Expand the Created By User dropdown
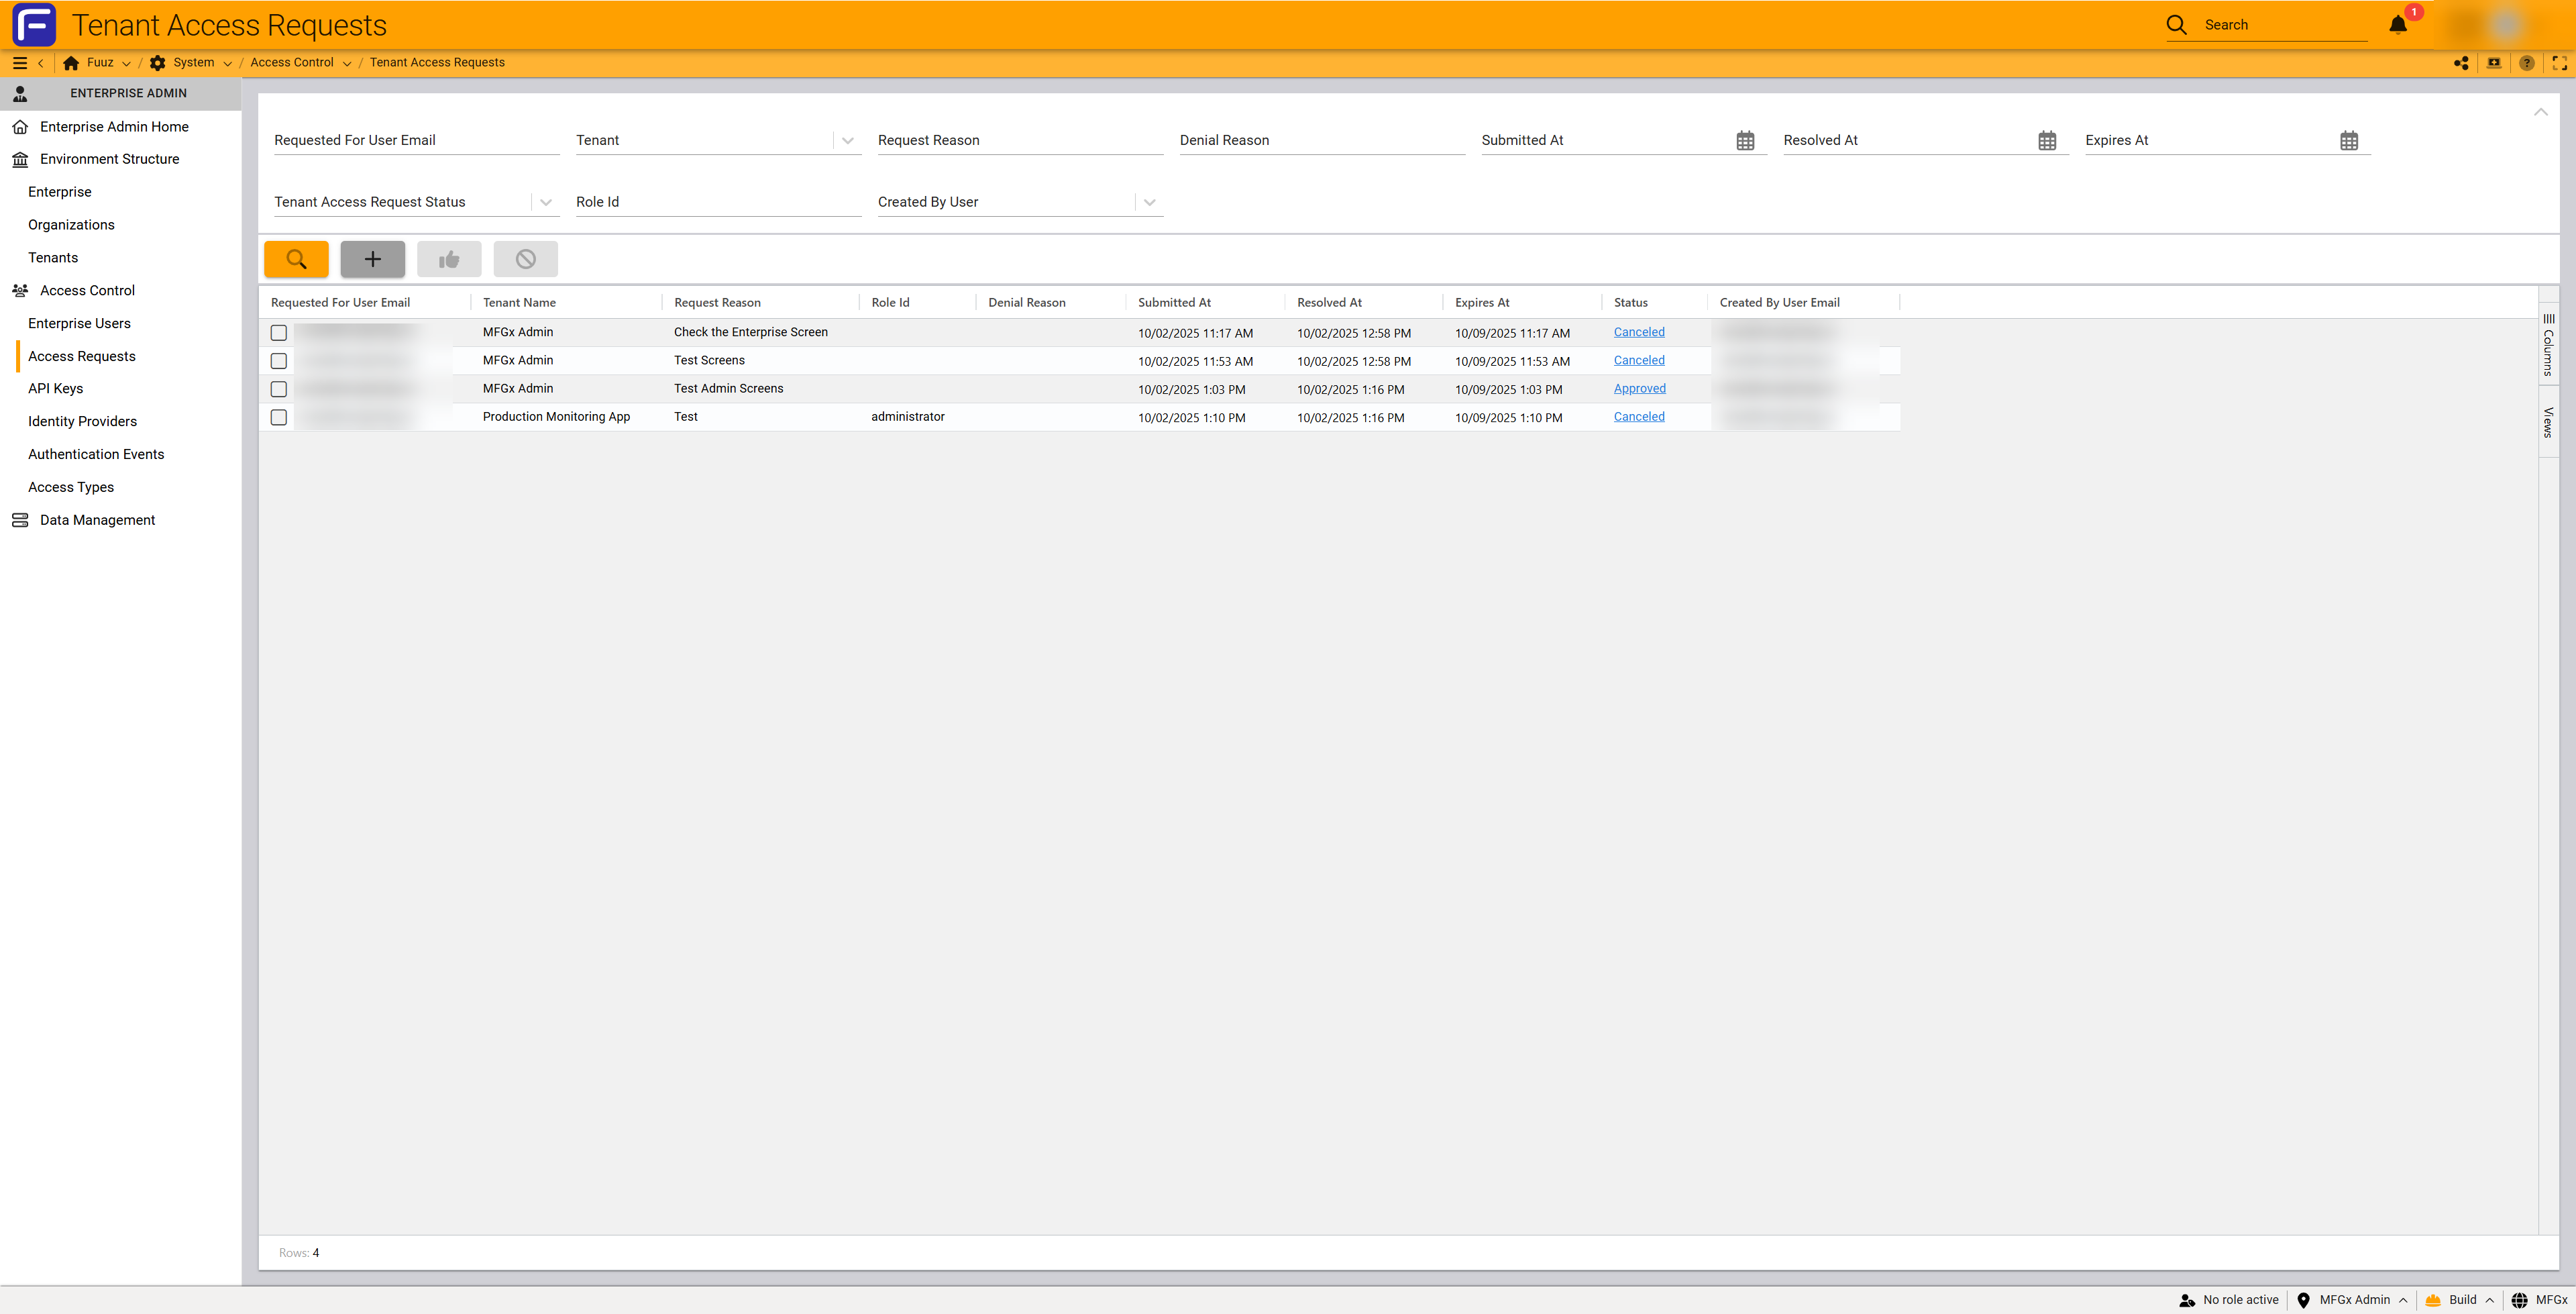The width and height of the screenshot is (2576, 1314). [x=1150, y=202]
